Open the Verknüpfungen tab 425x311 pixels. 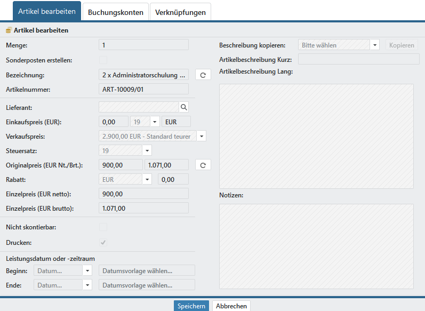180,12
